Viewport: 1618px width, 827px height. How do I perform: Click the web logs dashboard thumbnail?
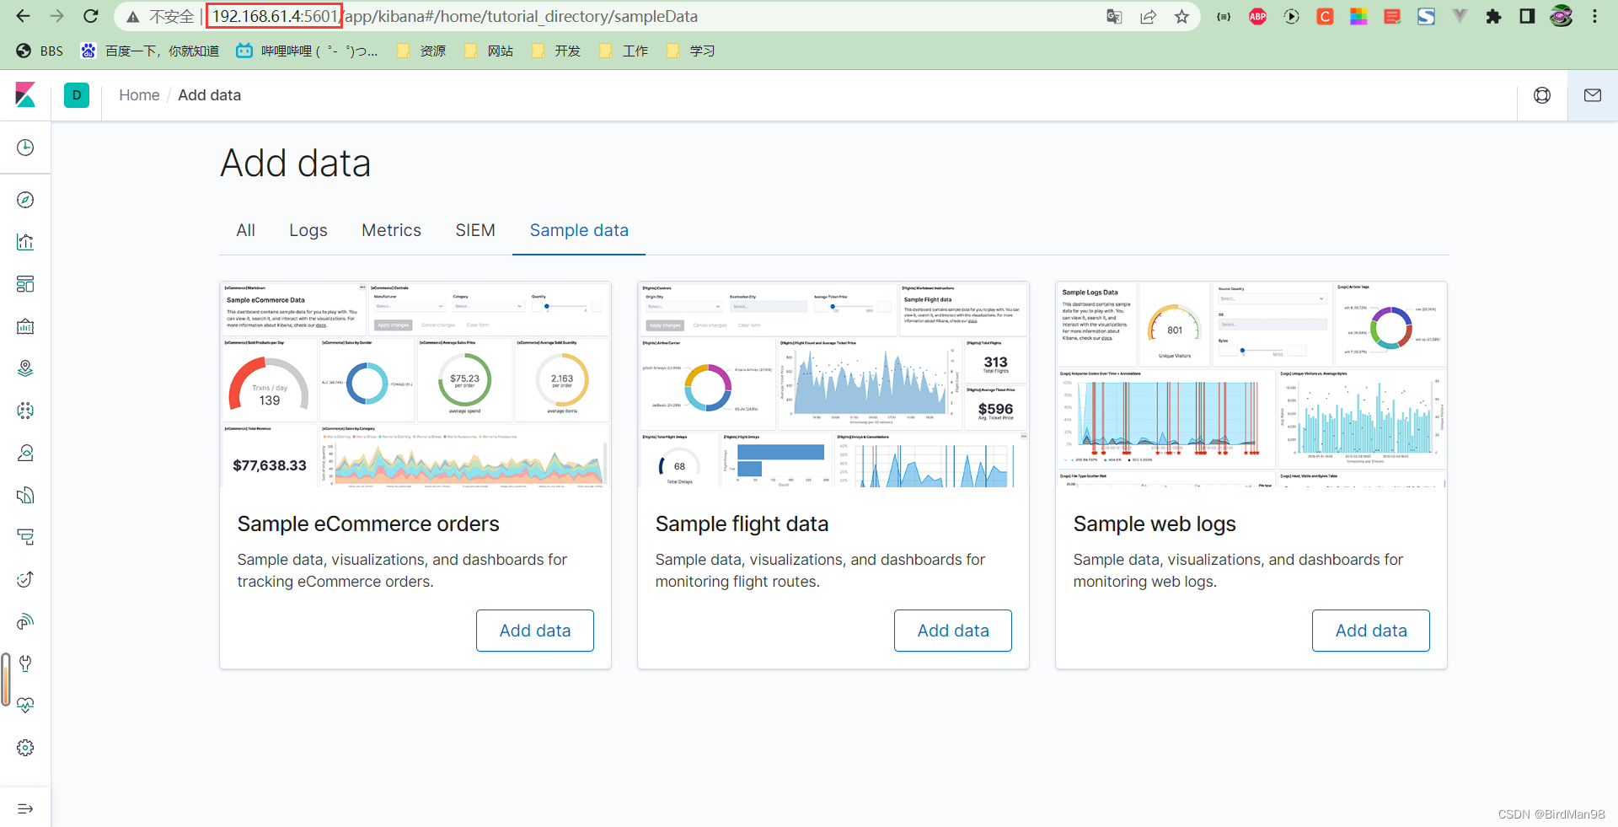(1251, 384)
